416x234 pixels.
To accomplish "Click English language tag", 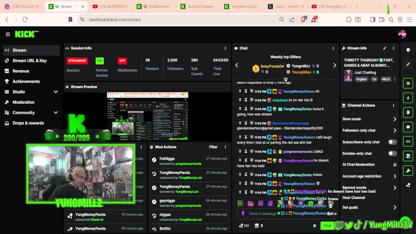I will click(x=361, y=79).
